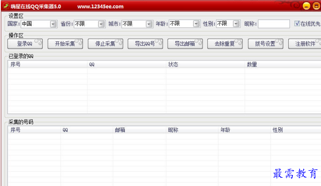
Task: Click the 导出邮箱 button
Action: [185, 43]
